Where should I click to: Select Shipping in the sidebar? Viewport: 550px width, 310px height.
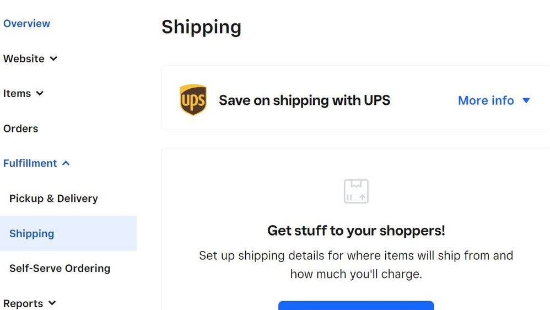(32, 233)
